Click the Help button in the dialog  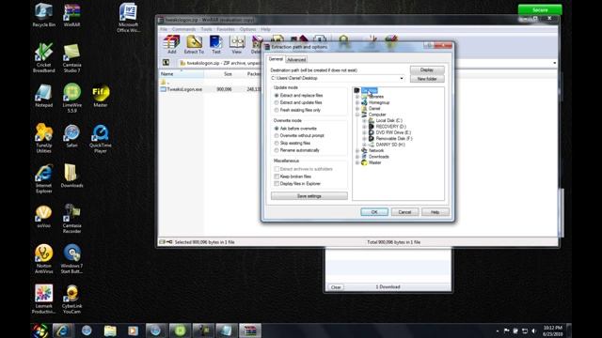coord(435,212)
